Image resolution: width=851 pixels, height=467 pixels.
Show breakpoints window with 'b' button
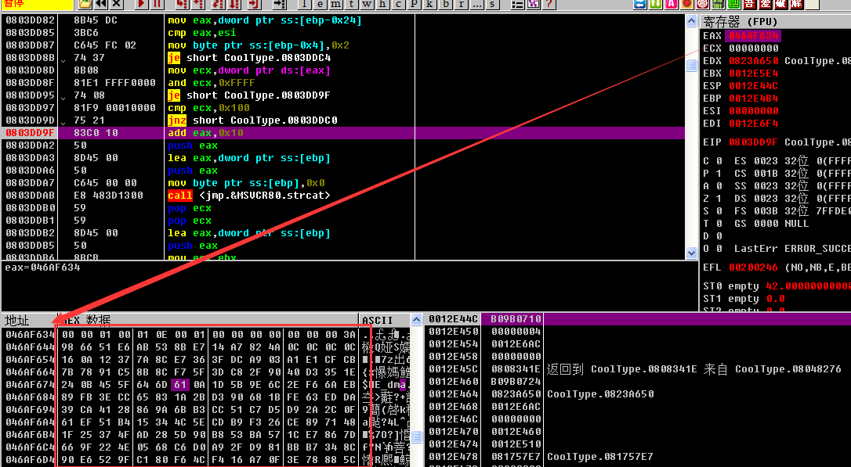click(447, 4)
